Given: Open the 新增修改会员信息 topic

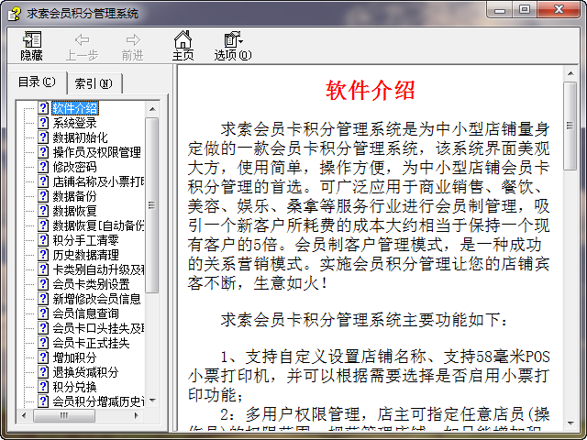Looking at the screenshot, I should click(x=96, y=299).
